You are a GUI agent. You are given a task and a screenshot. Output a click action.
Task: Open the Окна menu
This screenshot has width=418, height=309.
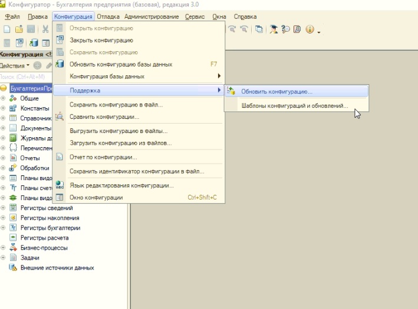click(x=219, y=16)
